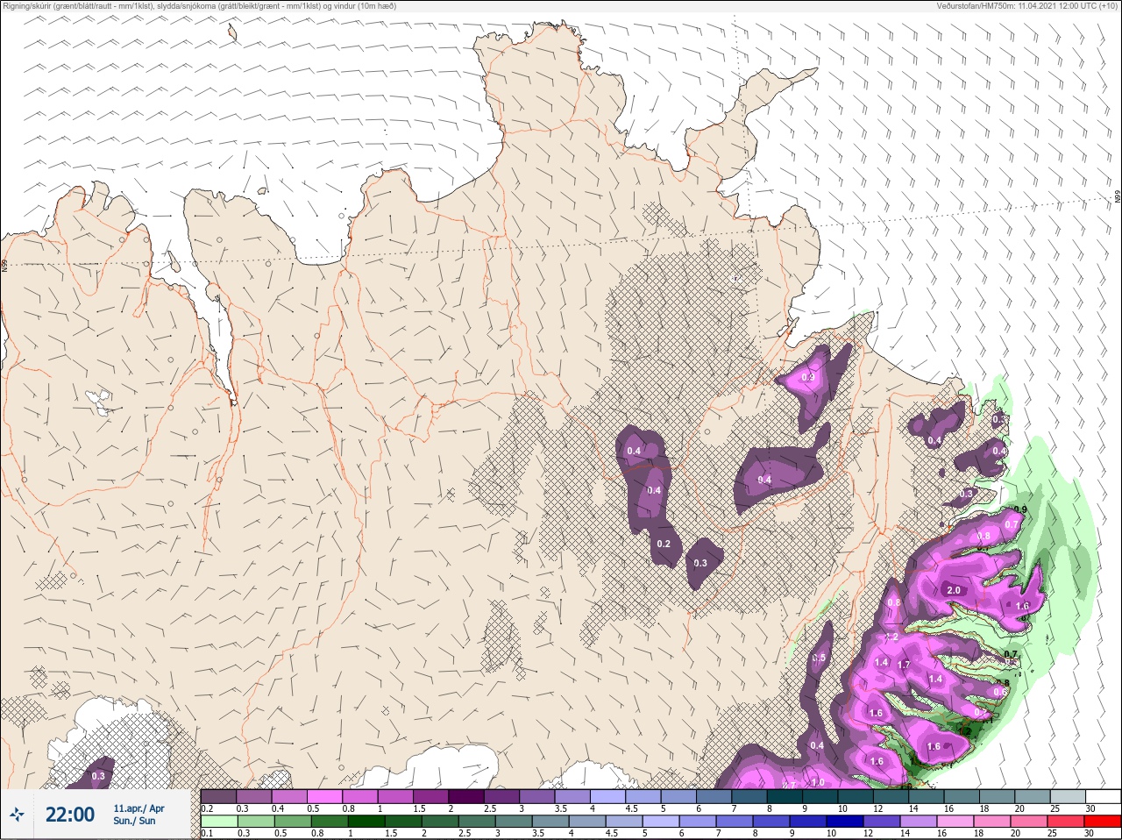Click the '1.7' precipitation value on the map
This screenshot has height=840, width=1122.
click(x=904, y=665)
